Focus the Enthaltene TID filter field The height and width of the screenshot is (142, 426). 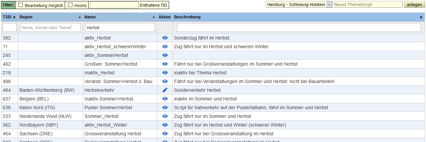[114, 5]
